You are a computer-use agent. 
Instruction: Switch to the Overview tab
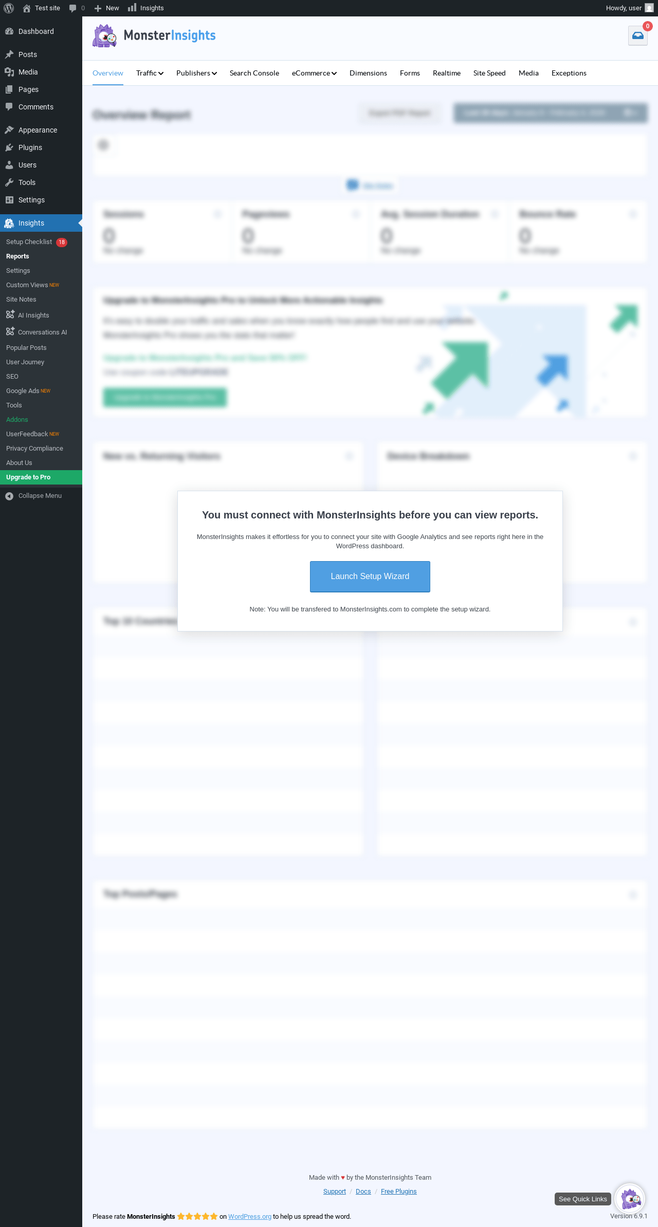108,73
